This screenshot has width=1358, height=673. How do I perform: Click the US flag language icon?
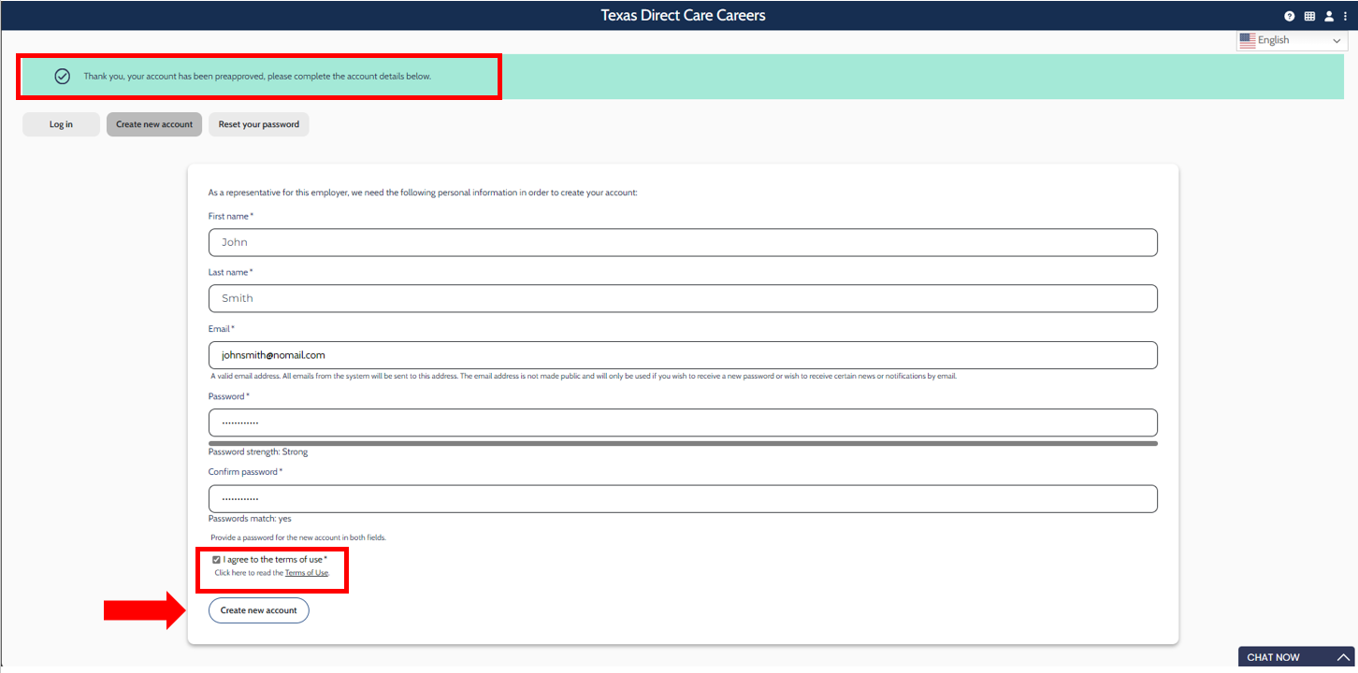pyautogui.click(x=1247, y=40)
